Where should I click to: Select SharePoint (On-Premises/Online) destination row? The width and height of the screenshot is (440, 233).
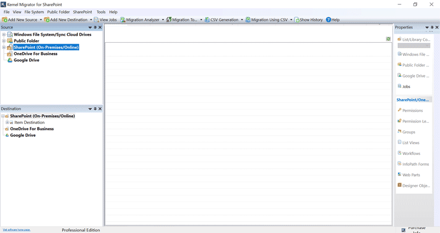(x=42, y=116)
